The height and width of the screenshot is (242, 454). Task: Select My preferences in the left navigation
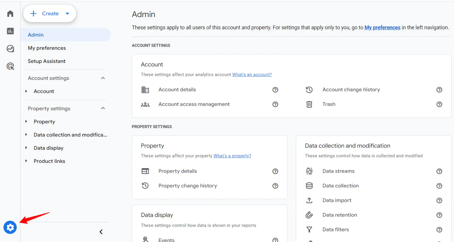point(47,48)
